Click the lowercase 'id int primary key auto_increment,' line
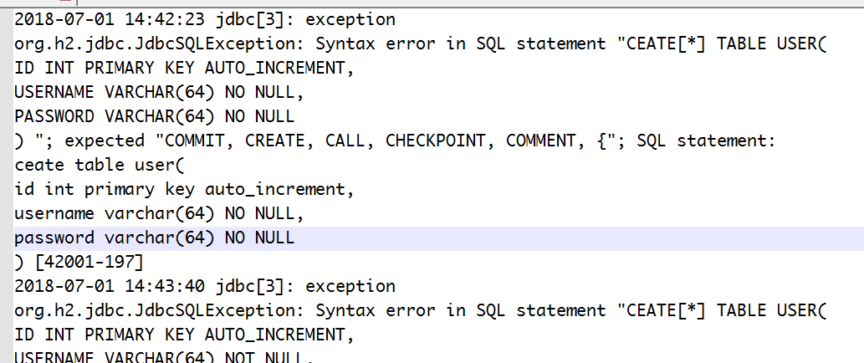The image size is (864, 363). point(183,190)
